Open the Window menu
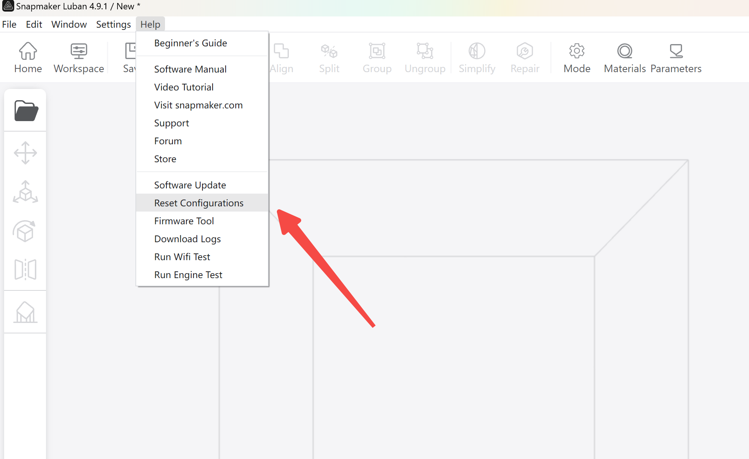 tap(69, 24)
